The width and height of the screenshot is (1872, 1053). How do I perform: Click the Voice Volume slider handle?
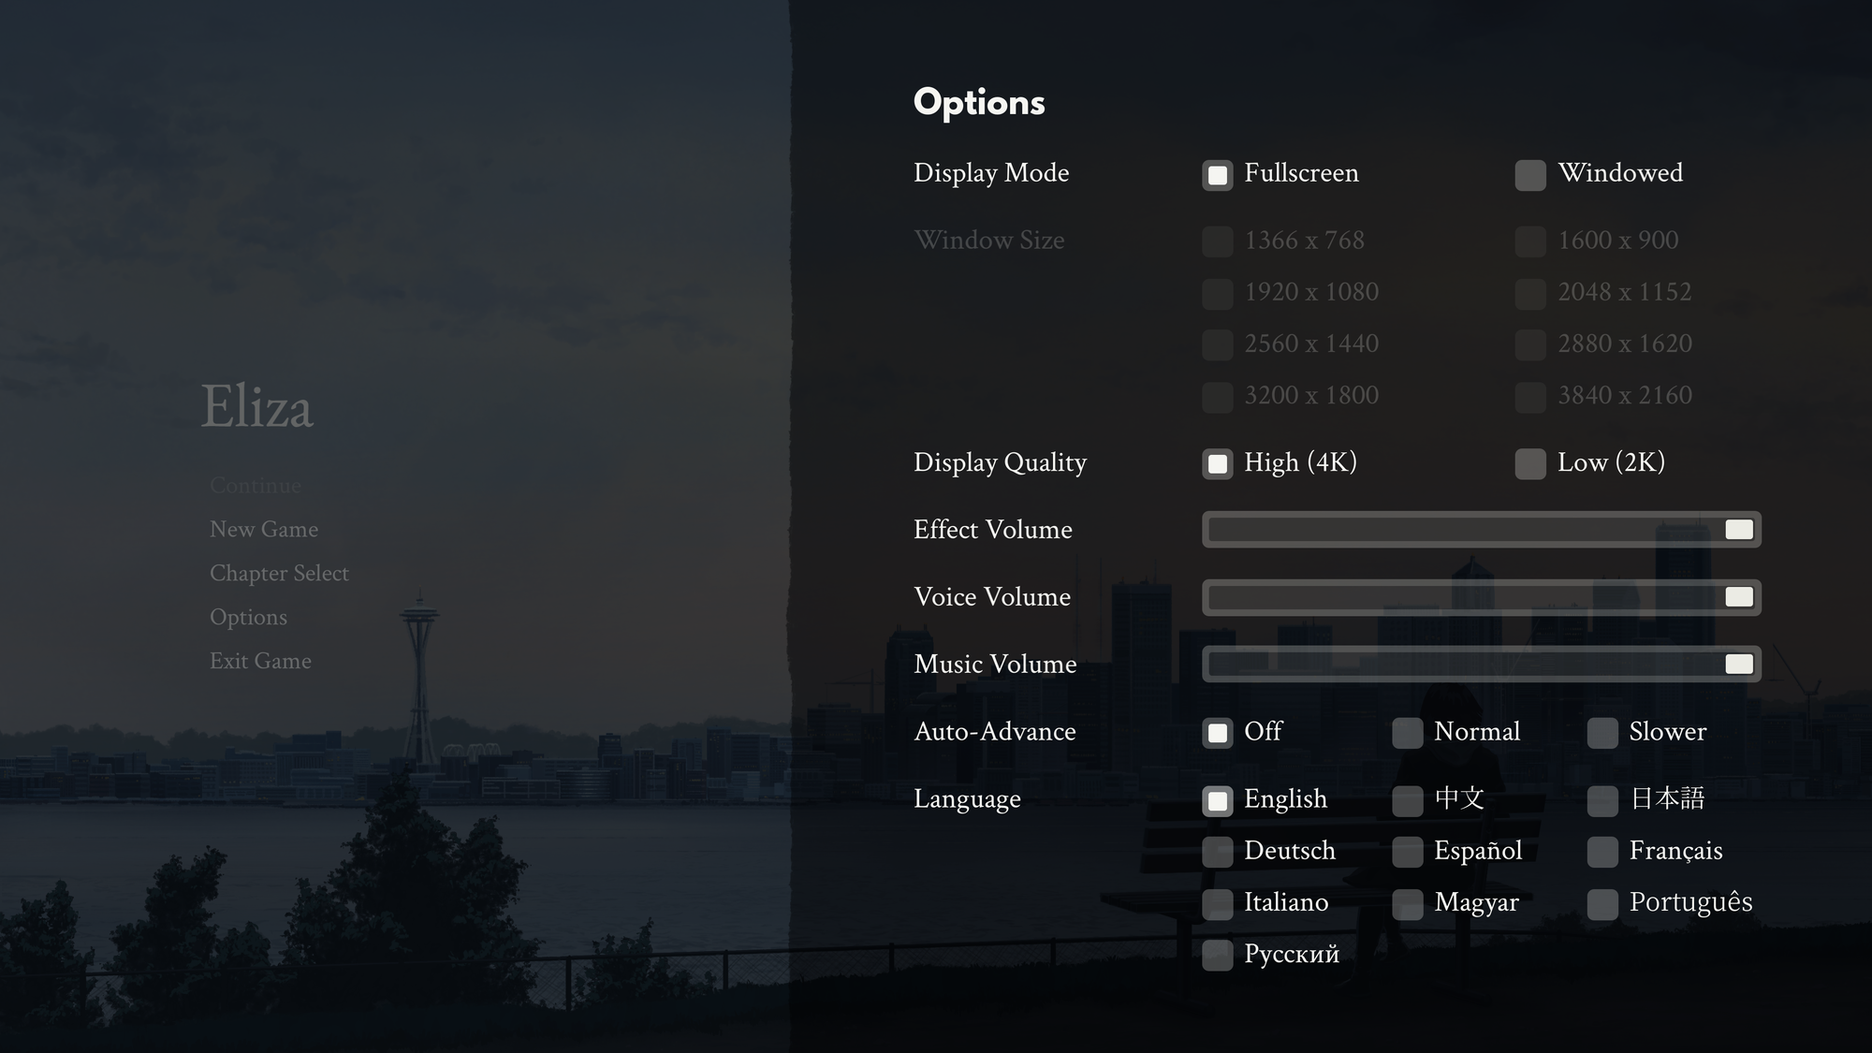[x=1739, y=597]
